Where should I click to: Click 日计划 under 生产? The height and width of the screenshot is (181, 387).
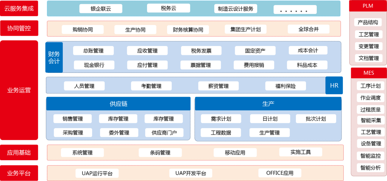tap(270, 119)
